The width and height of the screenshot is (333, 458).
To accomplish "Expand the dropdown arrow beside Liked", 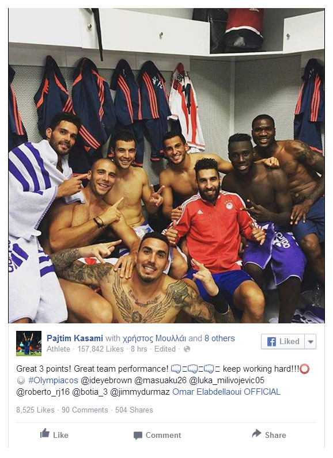I will click(311, 341).
